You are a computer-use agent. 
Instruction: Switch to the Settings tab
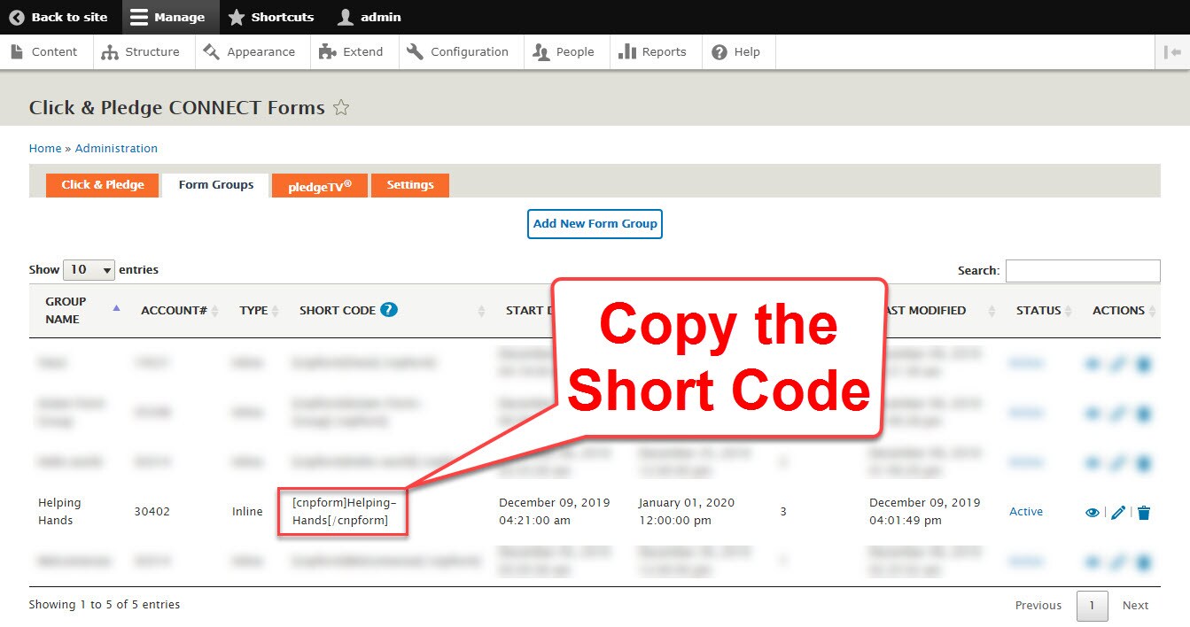[410, 185]
